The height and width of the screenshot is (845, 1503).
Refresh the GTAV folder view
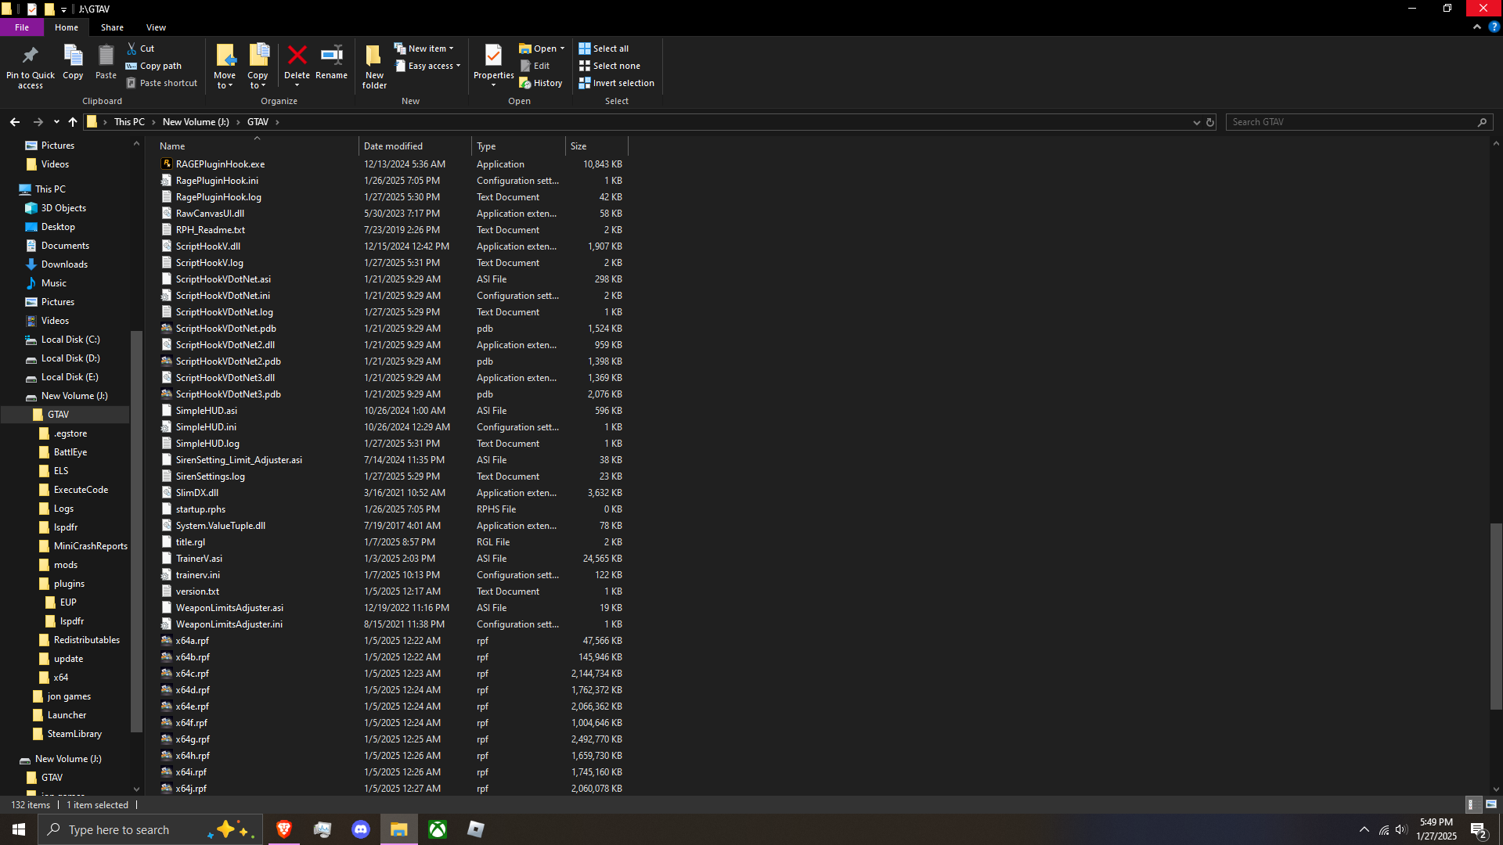(1209, 122)
